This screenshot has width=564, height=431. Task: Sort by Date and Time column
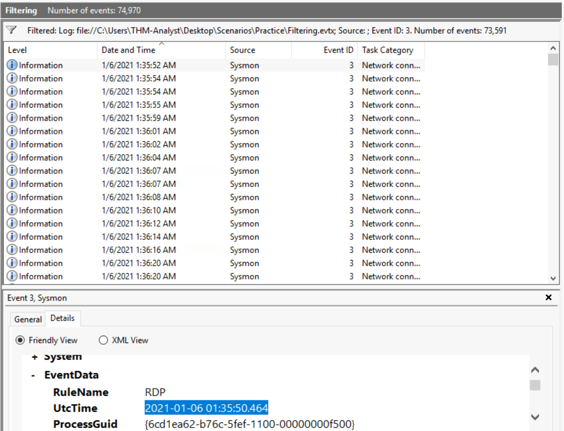pos(161,50)
